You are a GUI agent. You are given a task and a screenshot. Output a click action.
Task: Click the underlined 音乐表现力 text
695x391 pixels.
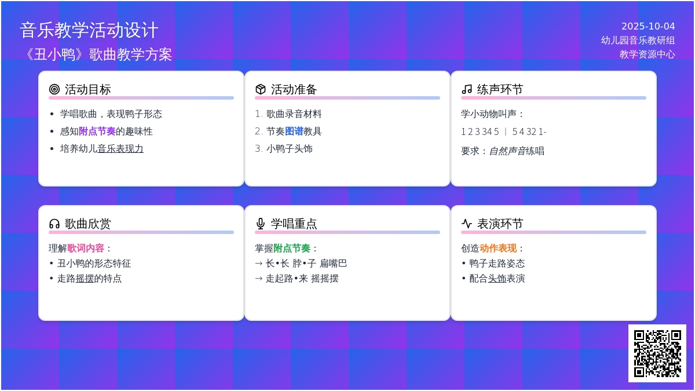(x=120, y=149)
